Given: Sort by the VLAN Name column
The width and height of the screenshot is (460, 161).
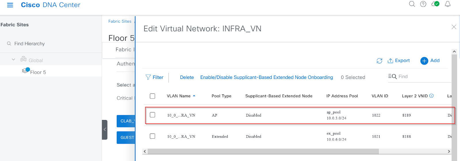Looking at the screenshot, I should point(181,96).
